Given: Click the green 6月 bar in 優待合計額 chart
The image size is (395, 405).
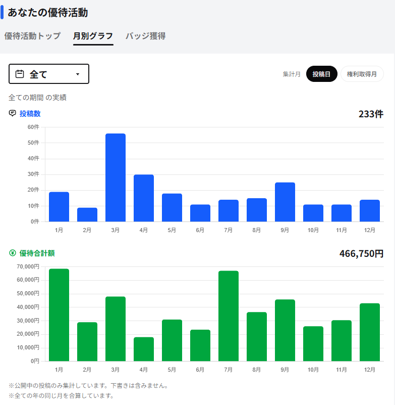Looking at the screenshot, I should 200,345.
